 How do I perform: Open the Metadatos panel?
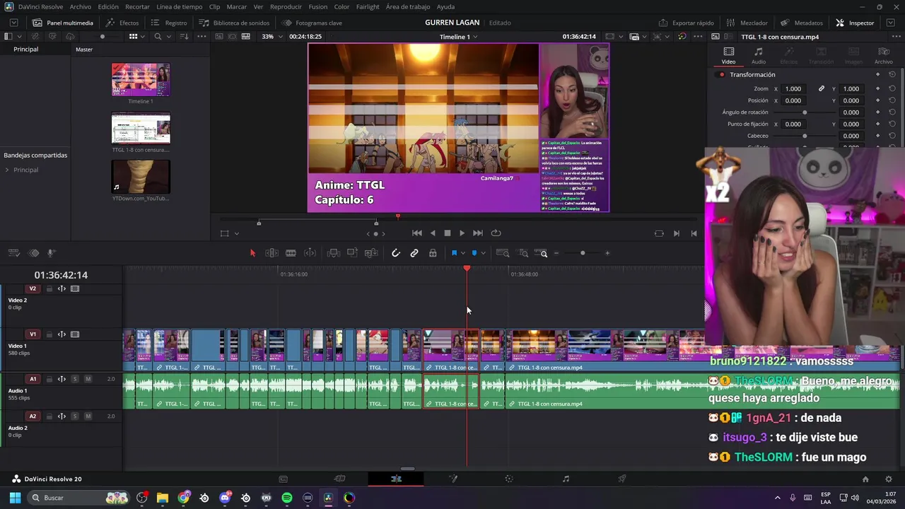click(801, 23)
